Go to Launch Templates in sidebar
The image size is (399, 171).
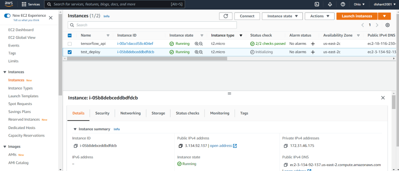click(x=24, y=96)
